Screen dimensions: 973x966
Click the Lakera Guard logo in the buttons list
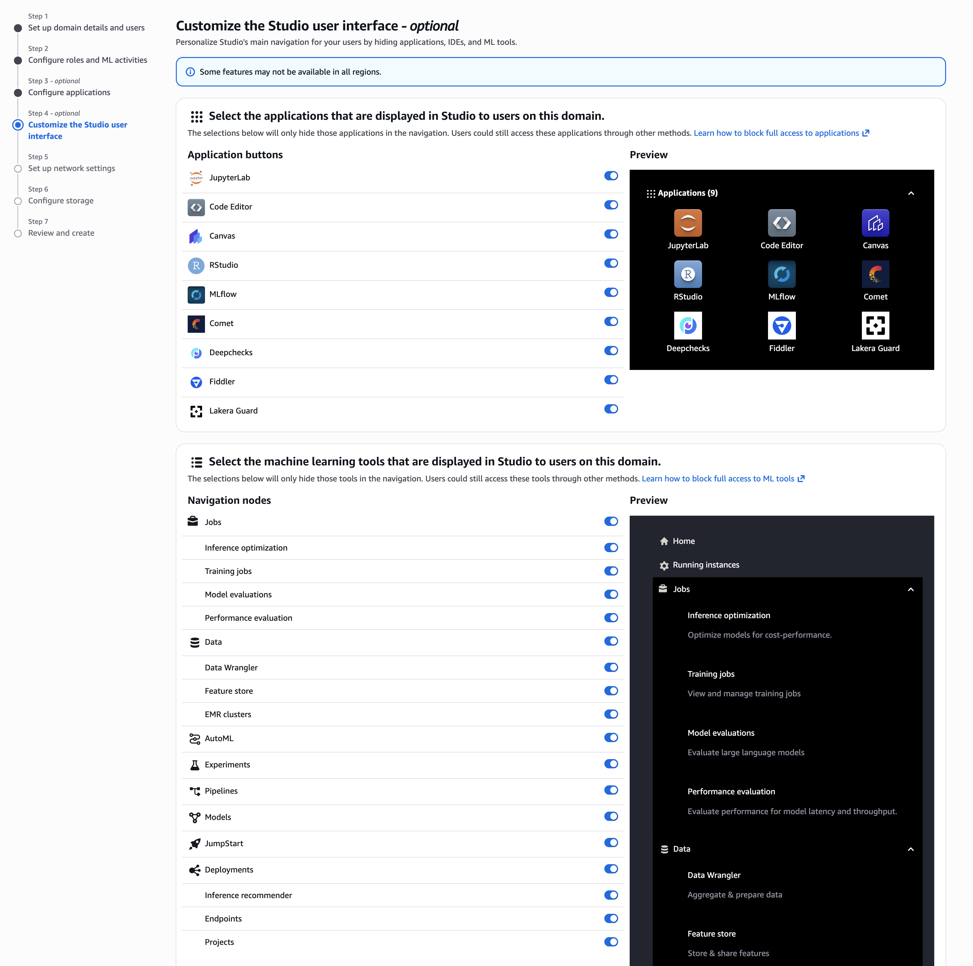click(x=196, y=412)
